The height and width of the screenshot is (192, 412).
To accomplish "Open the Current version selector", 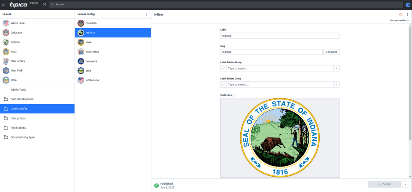I will pyautogui.click(x=399, y=21).
